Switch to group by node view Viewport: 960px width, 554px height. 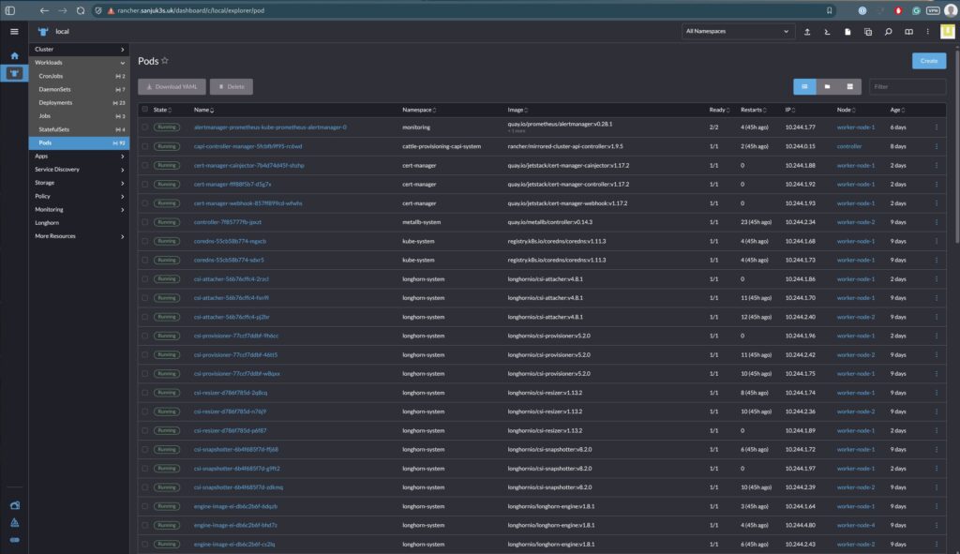coord(849,87)
